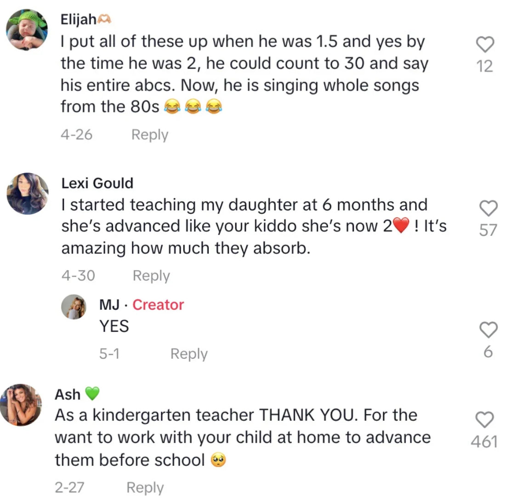Like Lexi Gould's comment with the heart
The image size is (517, 504).
(x=488, y=208)
